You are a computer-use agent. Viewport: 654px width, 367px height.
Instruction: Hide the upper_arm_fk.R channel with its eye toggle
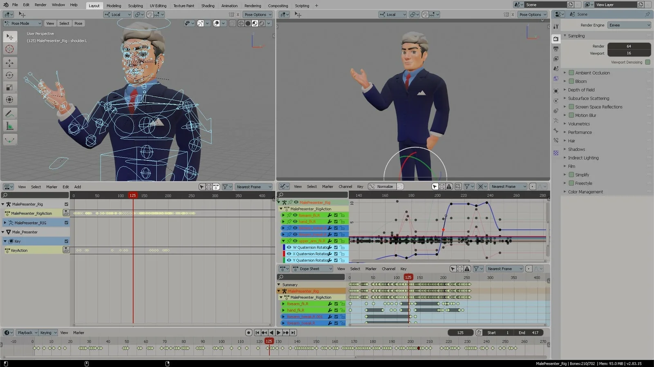point(295,241)
